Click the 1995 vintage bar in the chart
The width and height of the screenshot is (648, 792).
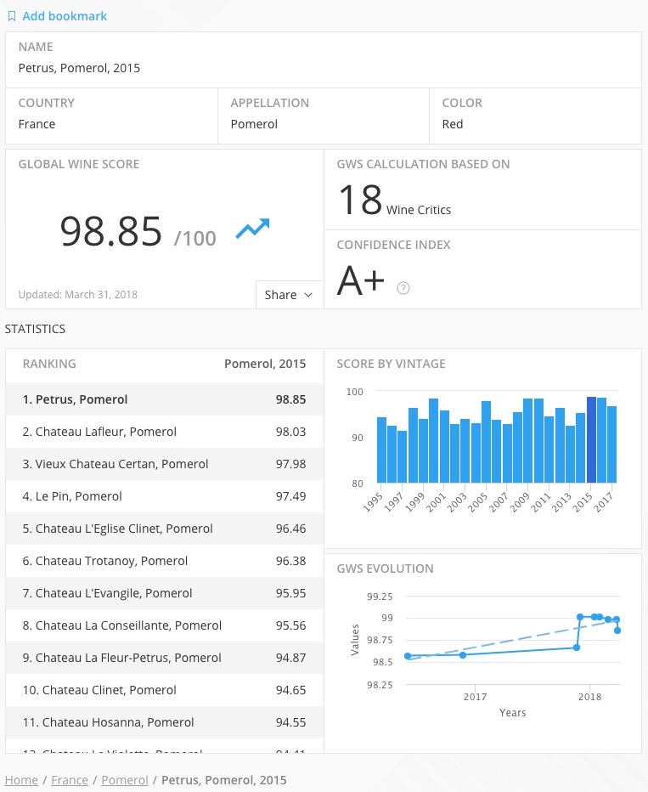coord(380,450)
